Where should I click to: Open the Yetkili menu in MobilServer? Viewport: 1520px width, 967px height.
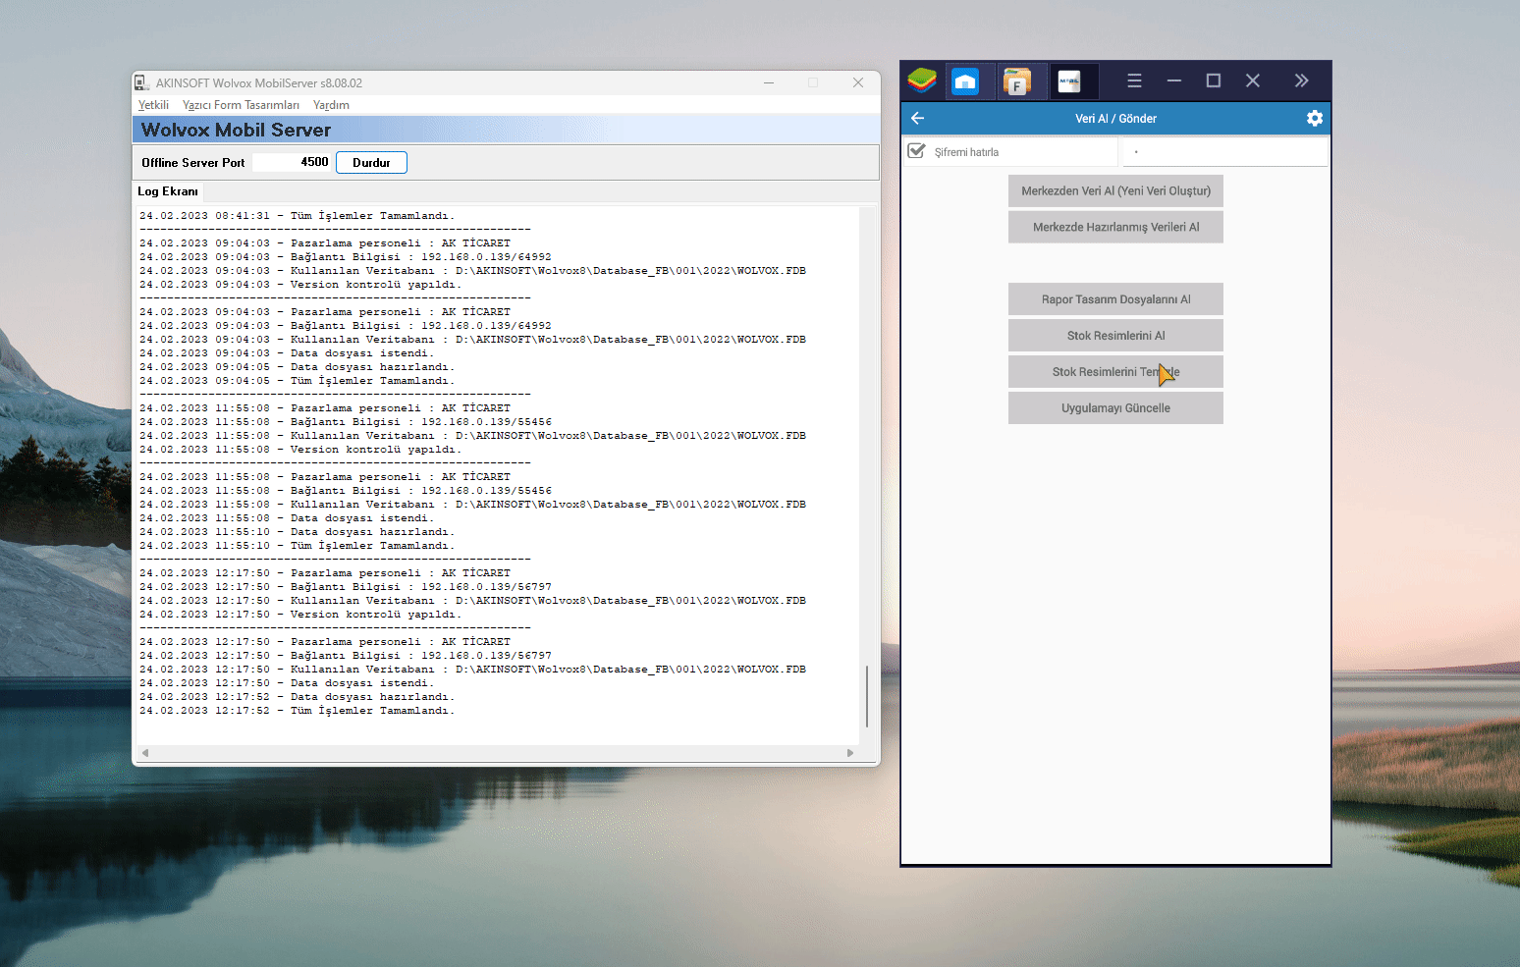pyautogui.click(x=153, y=105)
